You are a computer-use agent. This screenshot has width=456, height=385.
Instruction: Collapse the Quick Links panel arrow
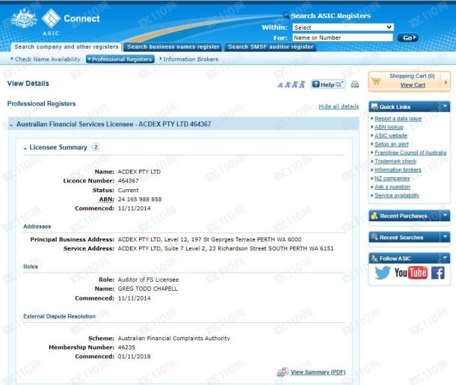pyautogui.click(x=445, y=106)
